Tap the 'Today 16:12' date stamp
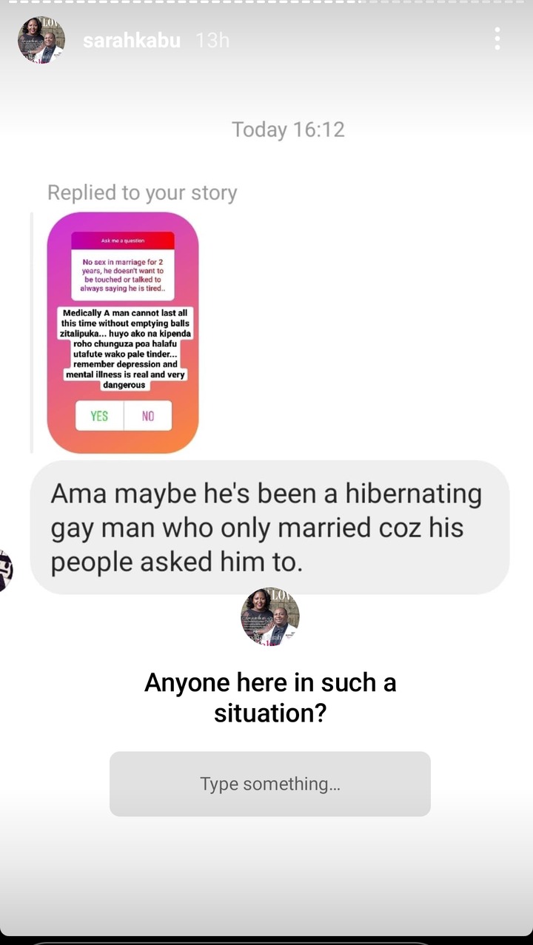Screen dimensions: 533x945 tap(288, 130)
